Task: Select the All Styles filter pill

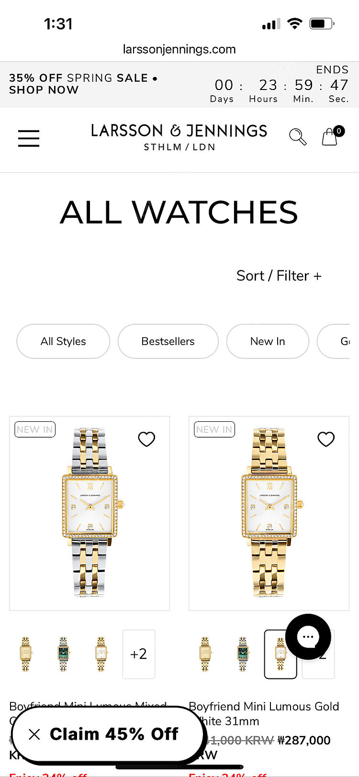Action: pos(63,341)
